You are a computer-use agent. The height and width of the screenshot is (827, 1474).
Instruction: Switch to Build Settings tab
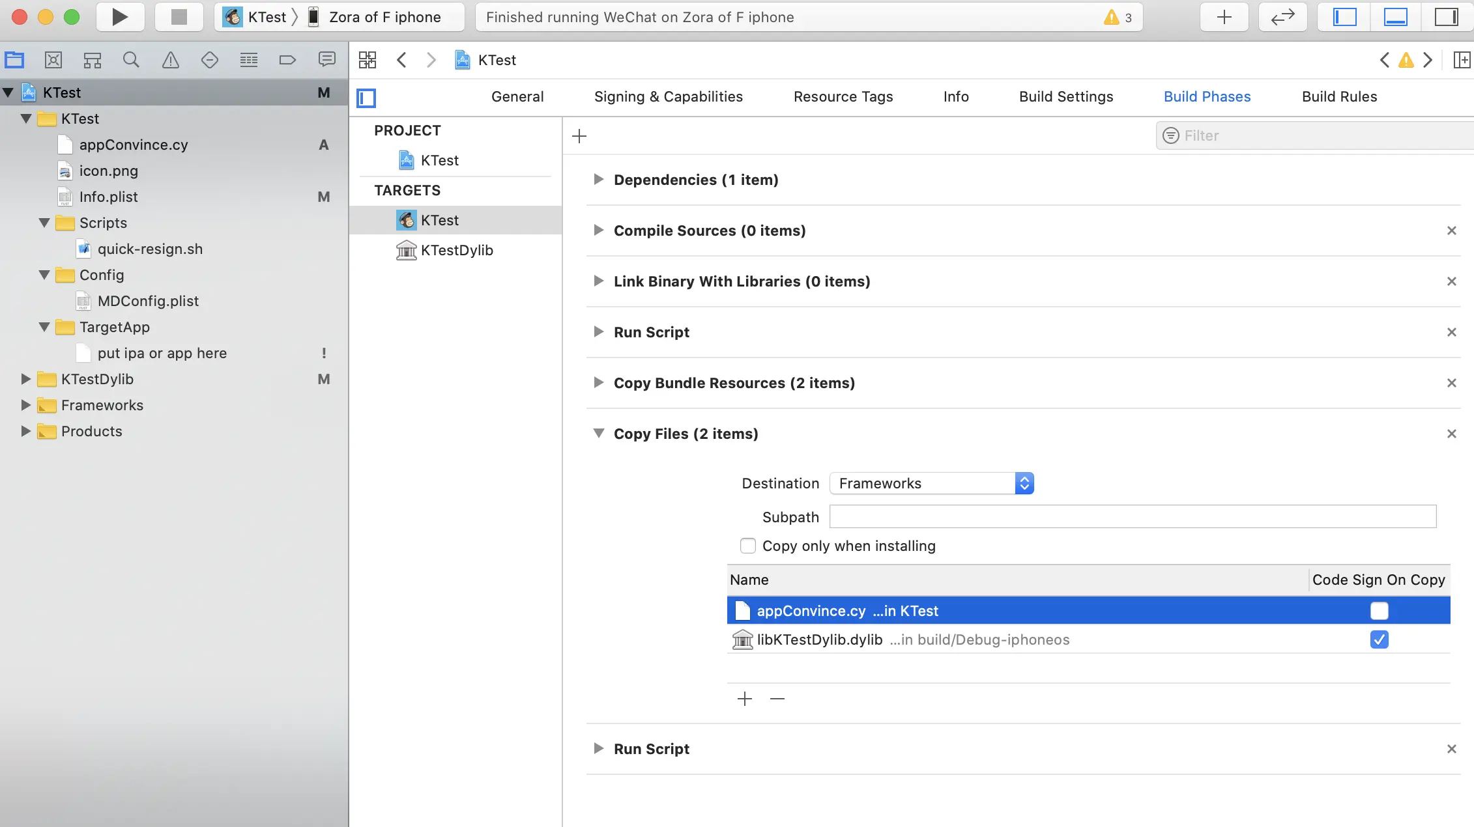[x=1066, y=96]
